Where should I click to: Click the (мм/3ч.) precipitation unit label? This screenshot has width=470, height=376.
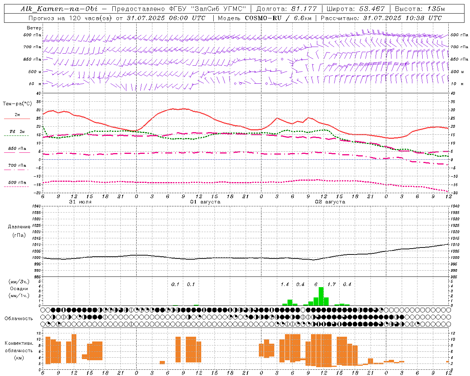[19, 282]
